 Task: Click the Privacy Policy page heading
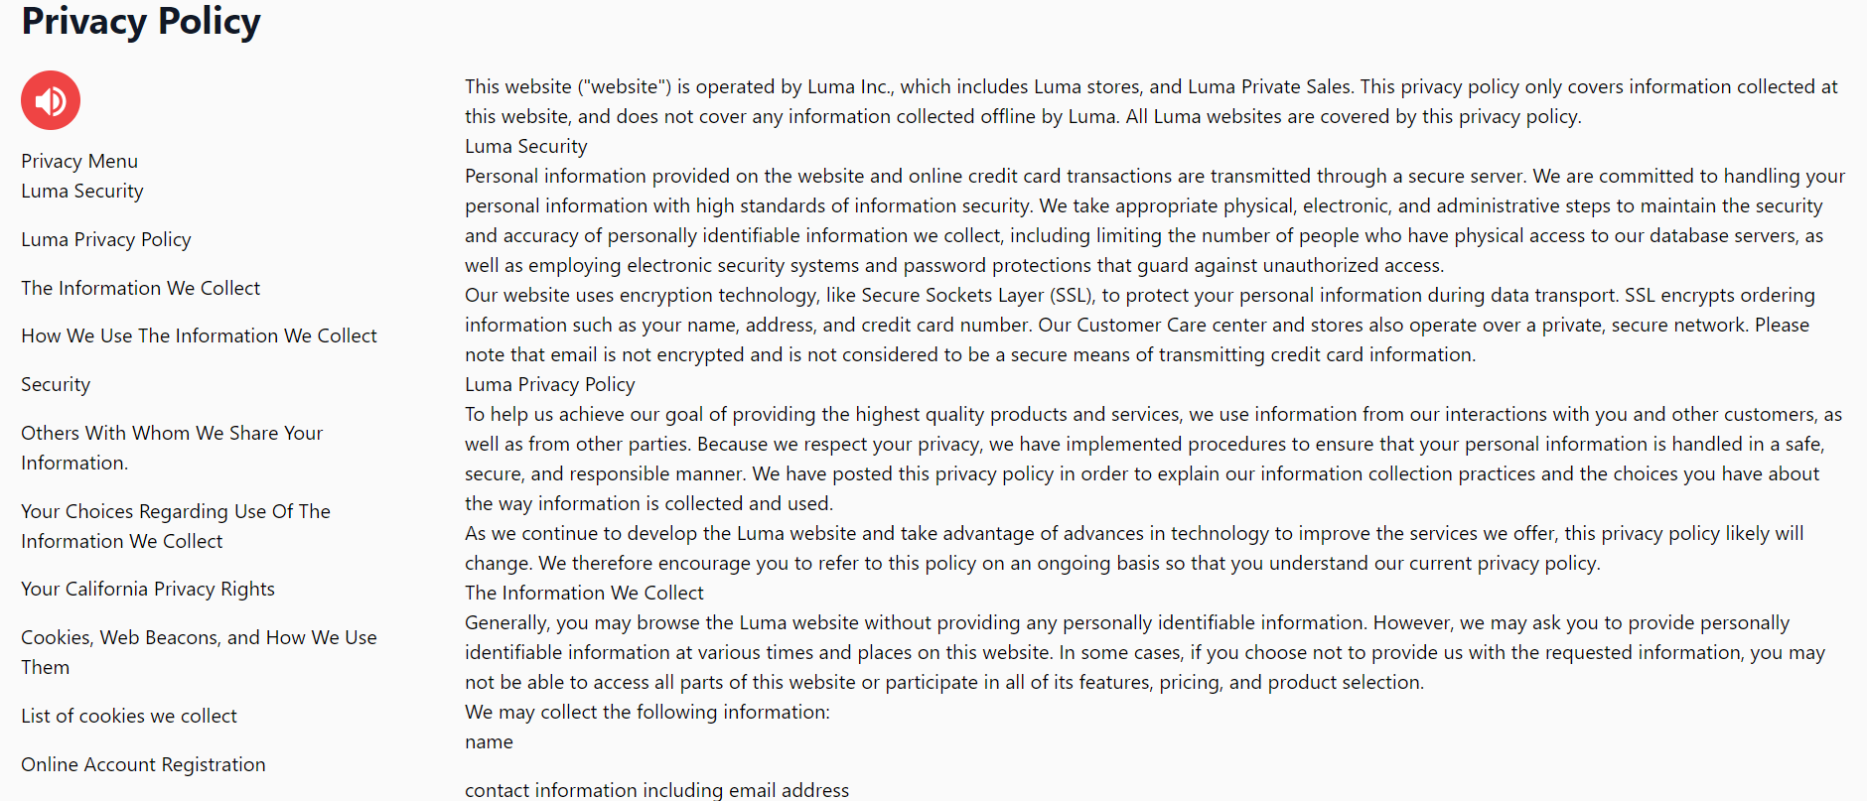[x=141, y=22]
